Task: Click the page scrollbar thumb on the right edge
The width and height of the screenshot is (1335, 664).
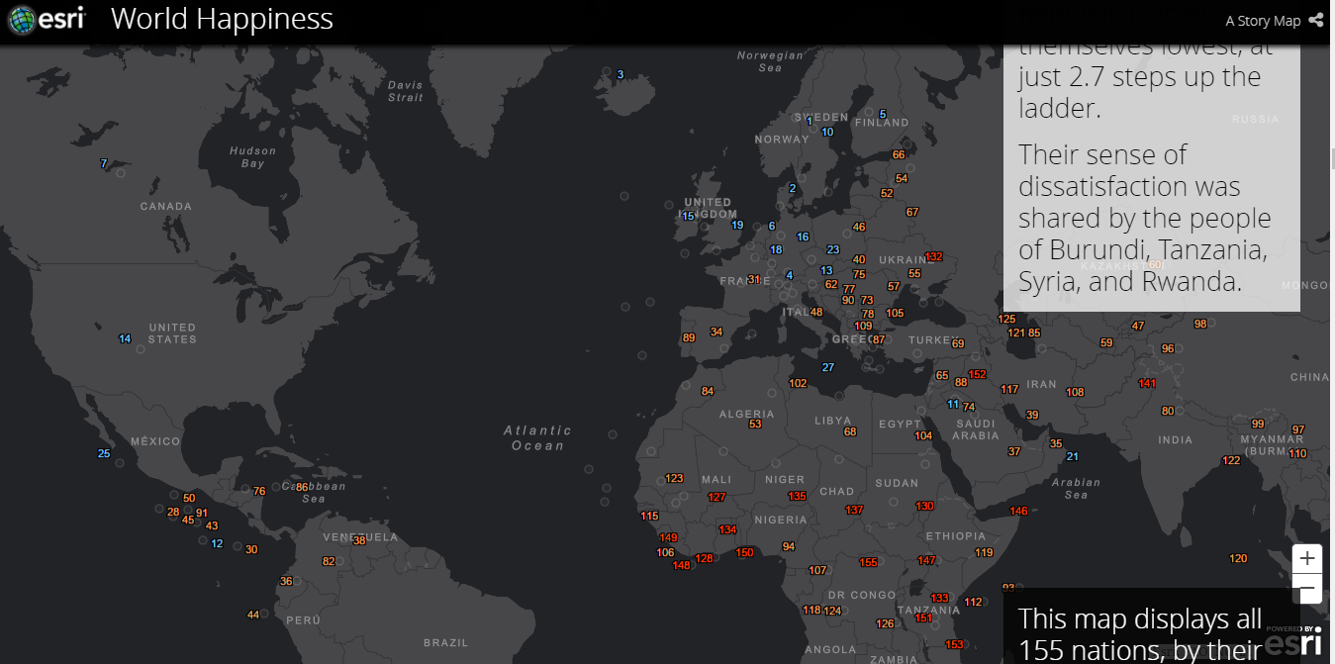Action: coord(1332,158)
